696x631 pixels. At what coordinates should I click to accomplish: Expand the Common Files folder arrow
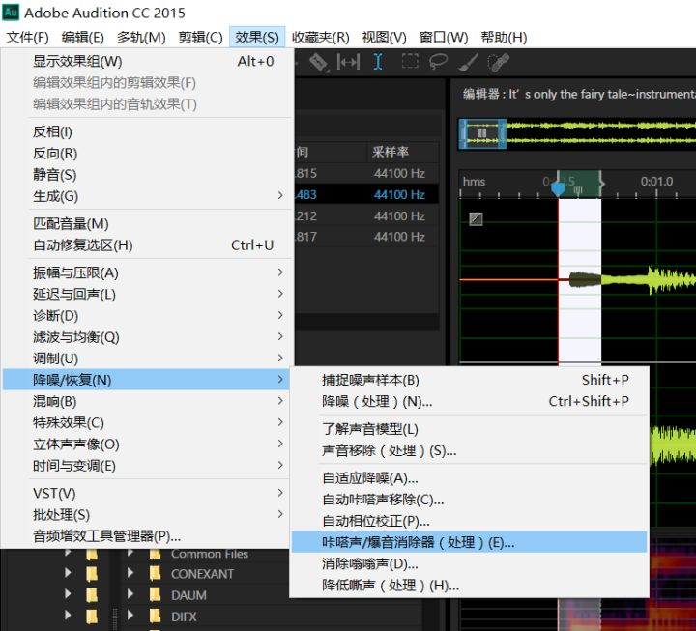[x=130, y=553]
